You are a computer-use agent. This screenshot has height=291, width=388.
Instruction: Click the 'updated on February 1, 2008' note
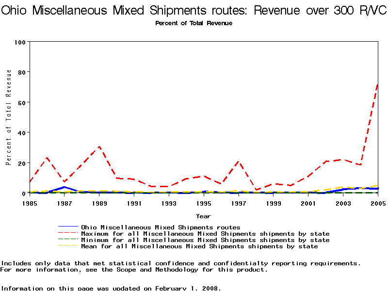[111, 288]
